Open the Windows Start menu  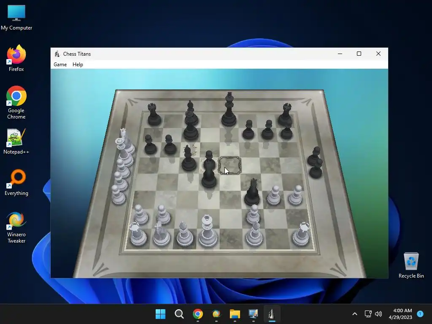point(160,314)
